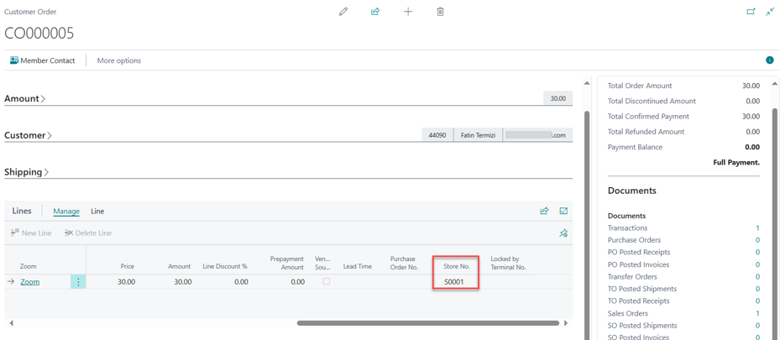Screen dimensions: 780x340
Task: Click the trash delete icon
Action: point(440,12)
